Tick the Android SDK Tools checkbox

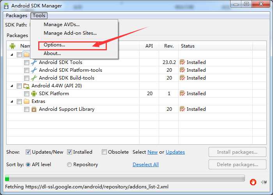(x=27, y=62)
